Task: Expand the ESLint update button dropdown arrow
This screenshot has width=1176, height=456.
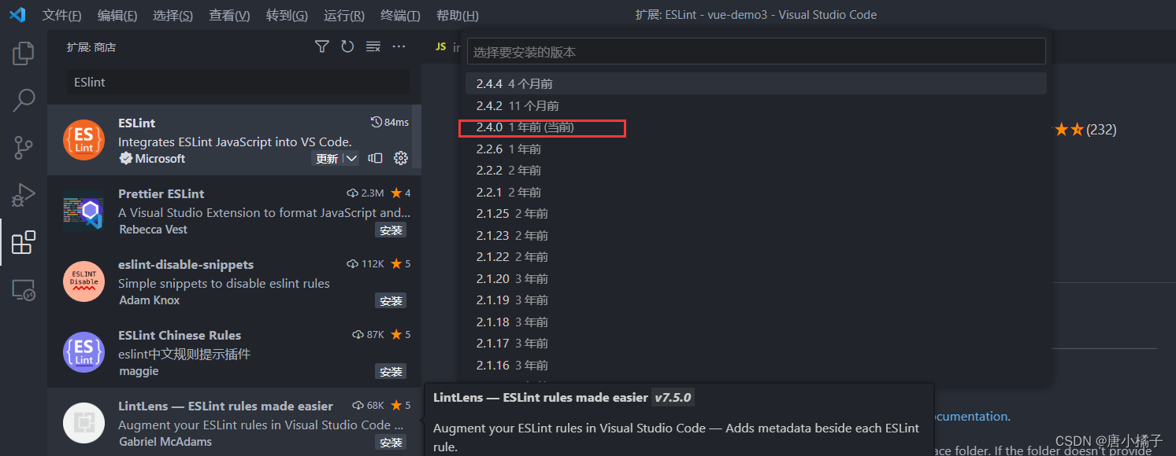Action: tap(352, 158)
